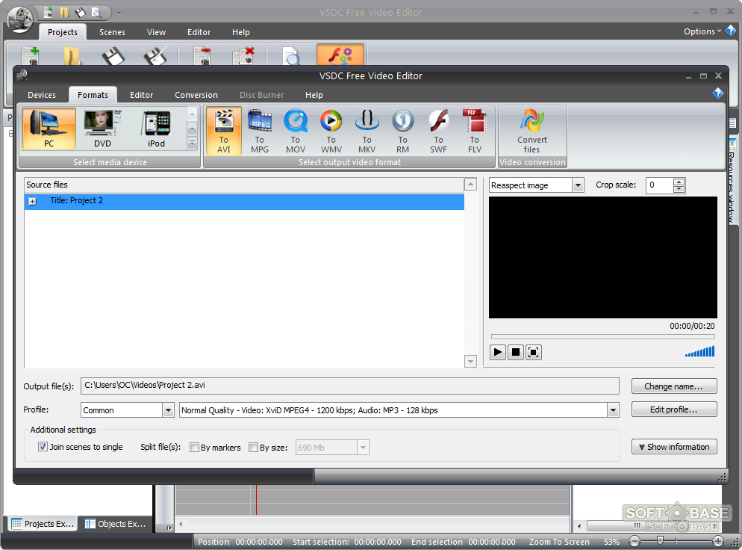Viewport: 742px width, 550px height.
Task: Choose the To AVI output format
Action: coord(224,131)
